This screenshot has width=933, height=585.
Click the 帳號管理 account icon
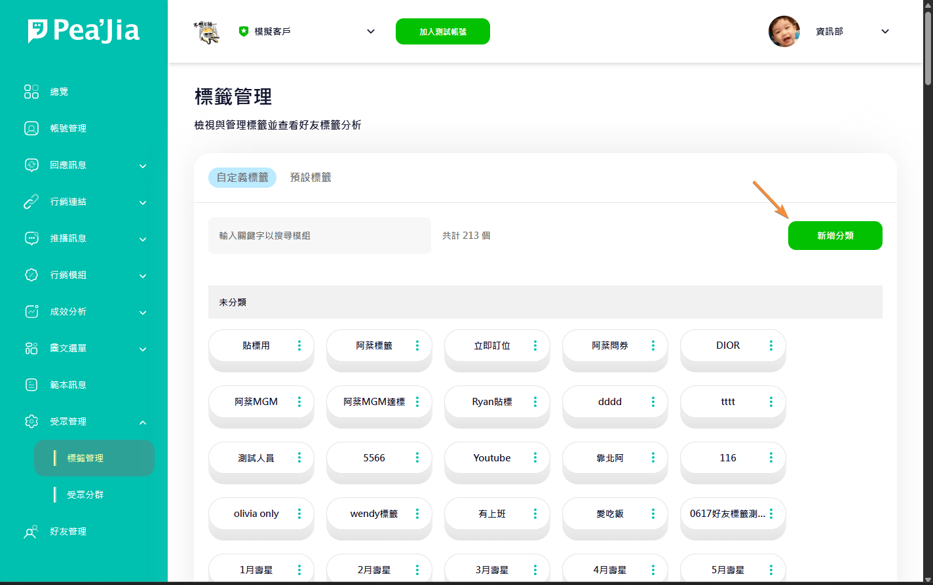pos(31,128)
